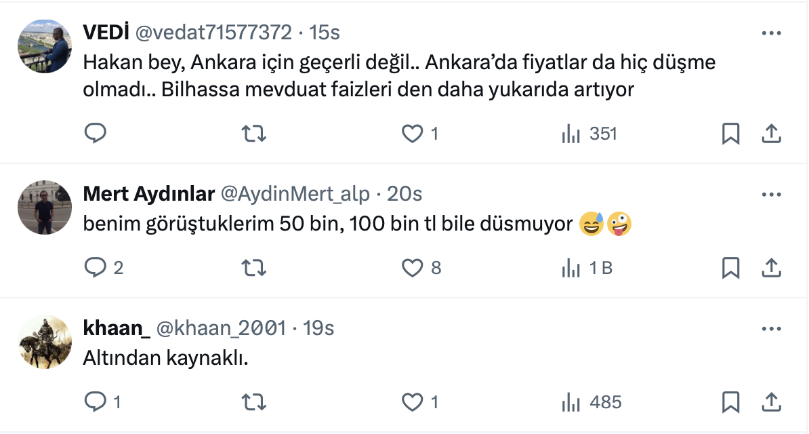Retweet VEDİ's post about Ankara
The image size is (809, 434).
(x=254, y=134)
